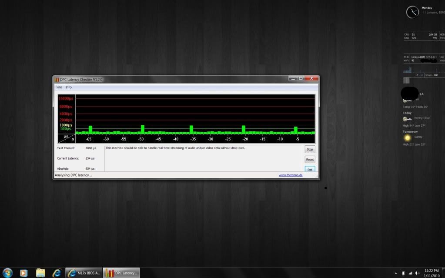Screen dimensions: 445x278
Task: Switch to M17x BIOS Internet Explorer window
Action: tap(84, 273)
